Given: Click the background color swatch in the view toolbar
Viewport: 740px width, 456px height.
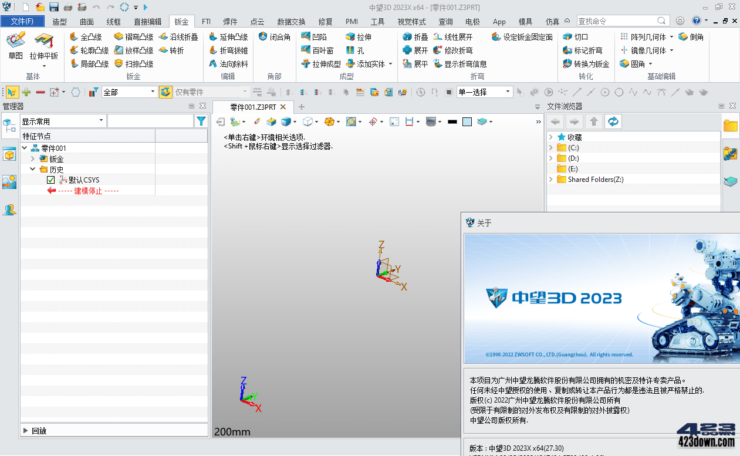Looking at the screenshot, I should coord(467,121).
